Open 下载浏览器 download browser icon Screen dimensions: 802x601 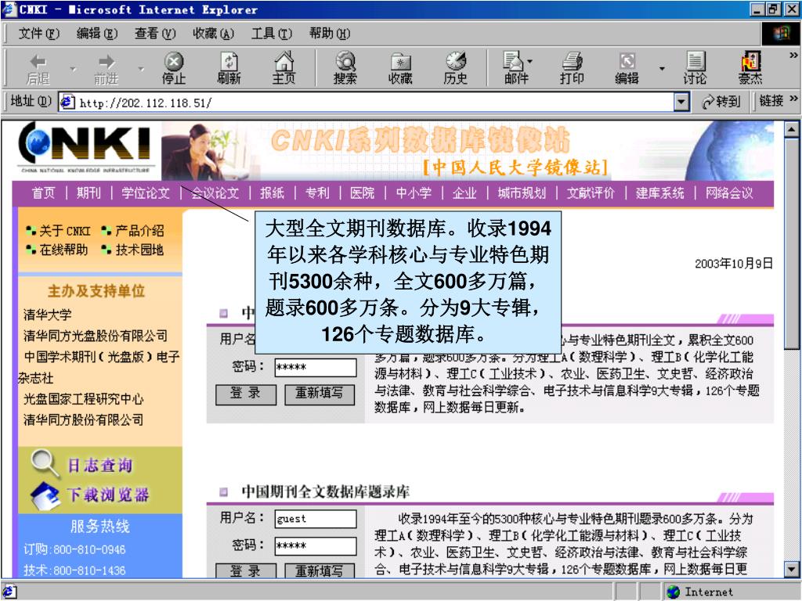tap(45, 495)
